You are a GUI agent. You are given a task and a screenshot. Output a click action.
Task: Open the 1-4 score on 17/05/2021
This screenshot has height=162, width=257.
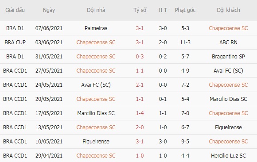[x=140, y=113]
